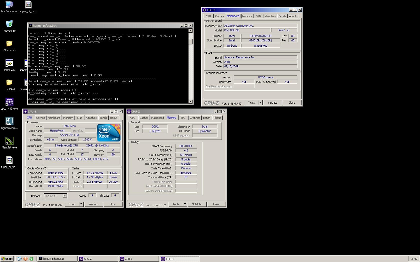Open the eXPerience folder icon
420x262 pixels.
point(9,46)
